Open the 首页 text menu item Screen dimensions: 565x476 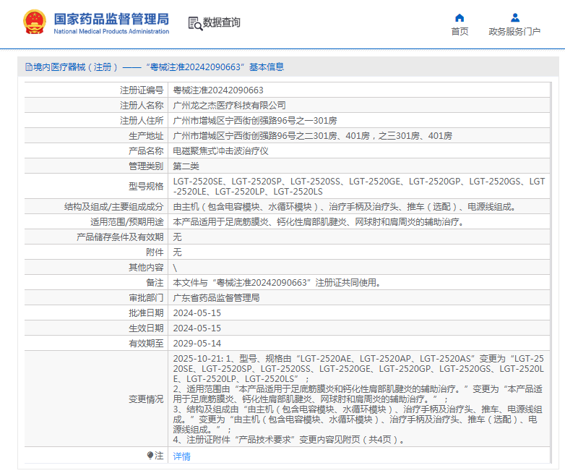(460, 31)
